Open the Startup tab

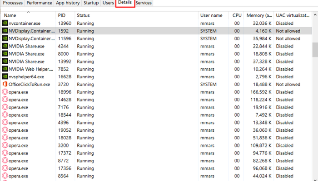[x=91, y=3]
